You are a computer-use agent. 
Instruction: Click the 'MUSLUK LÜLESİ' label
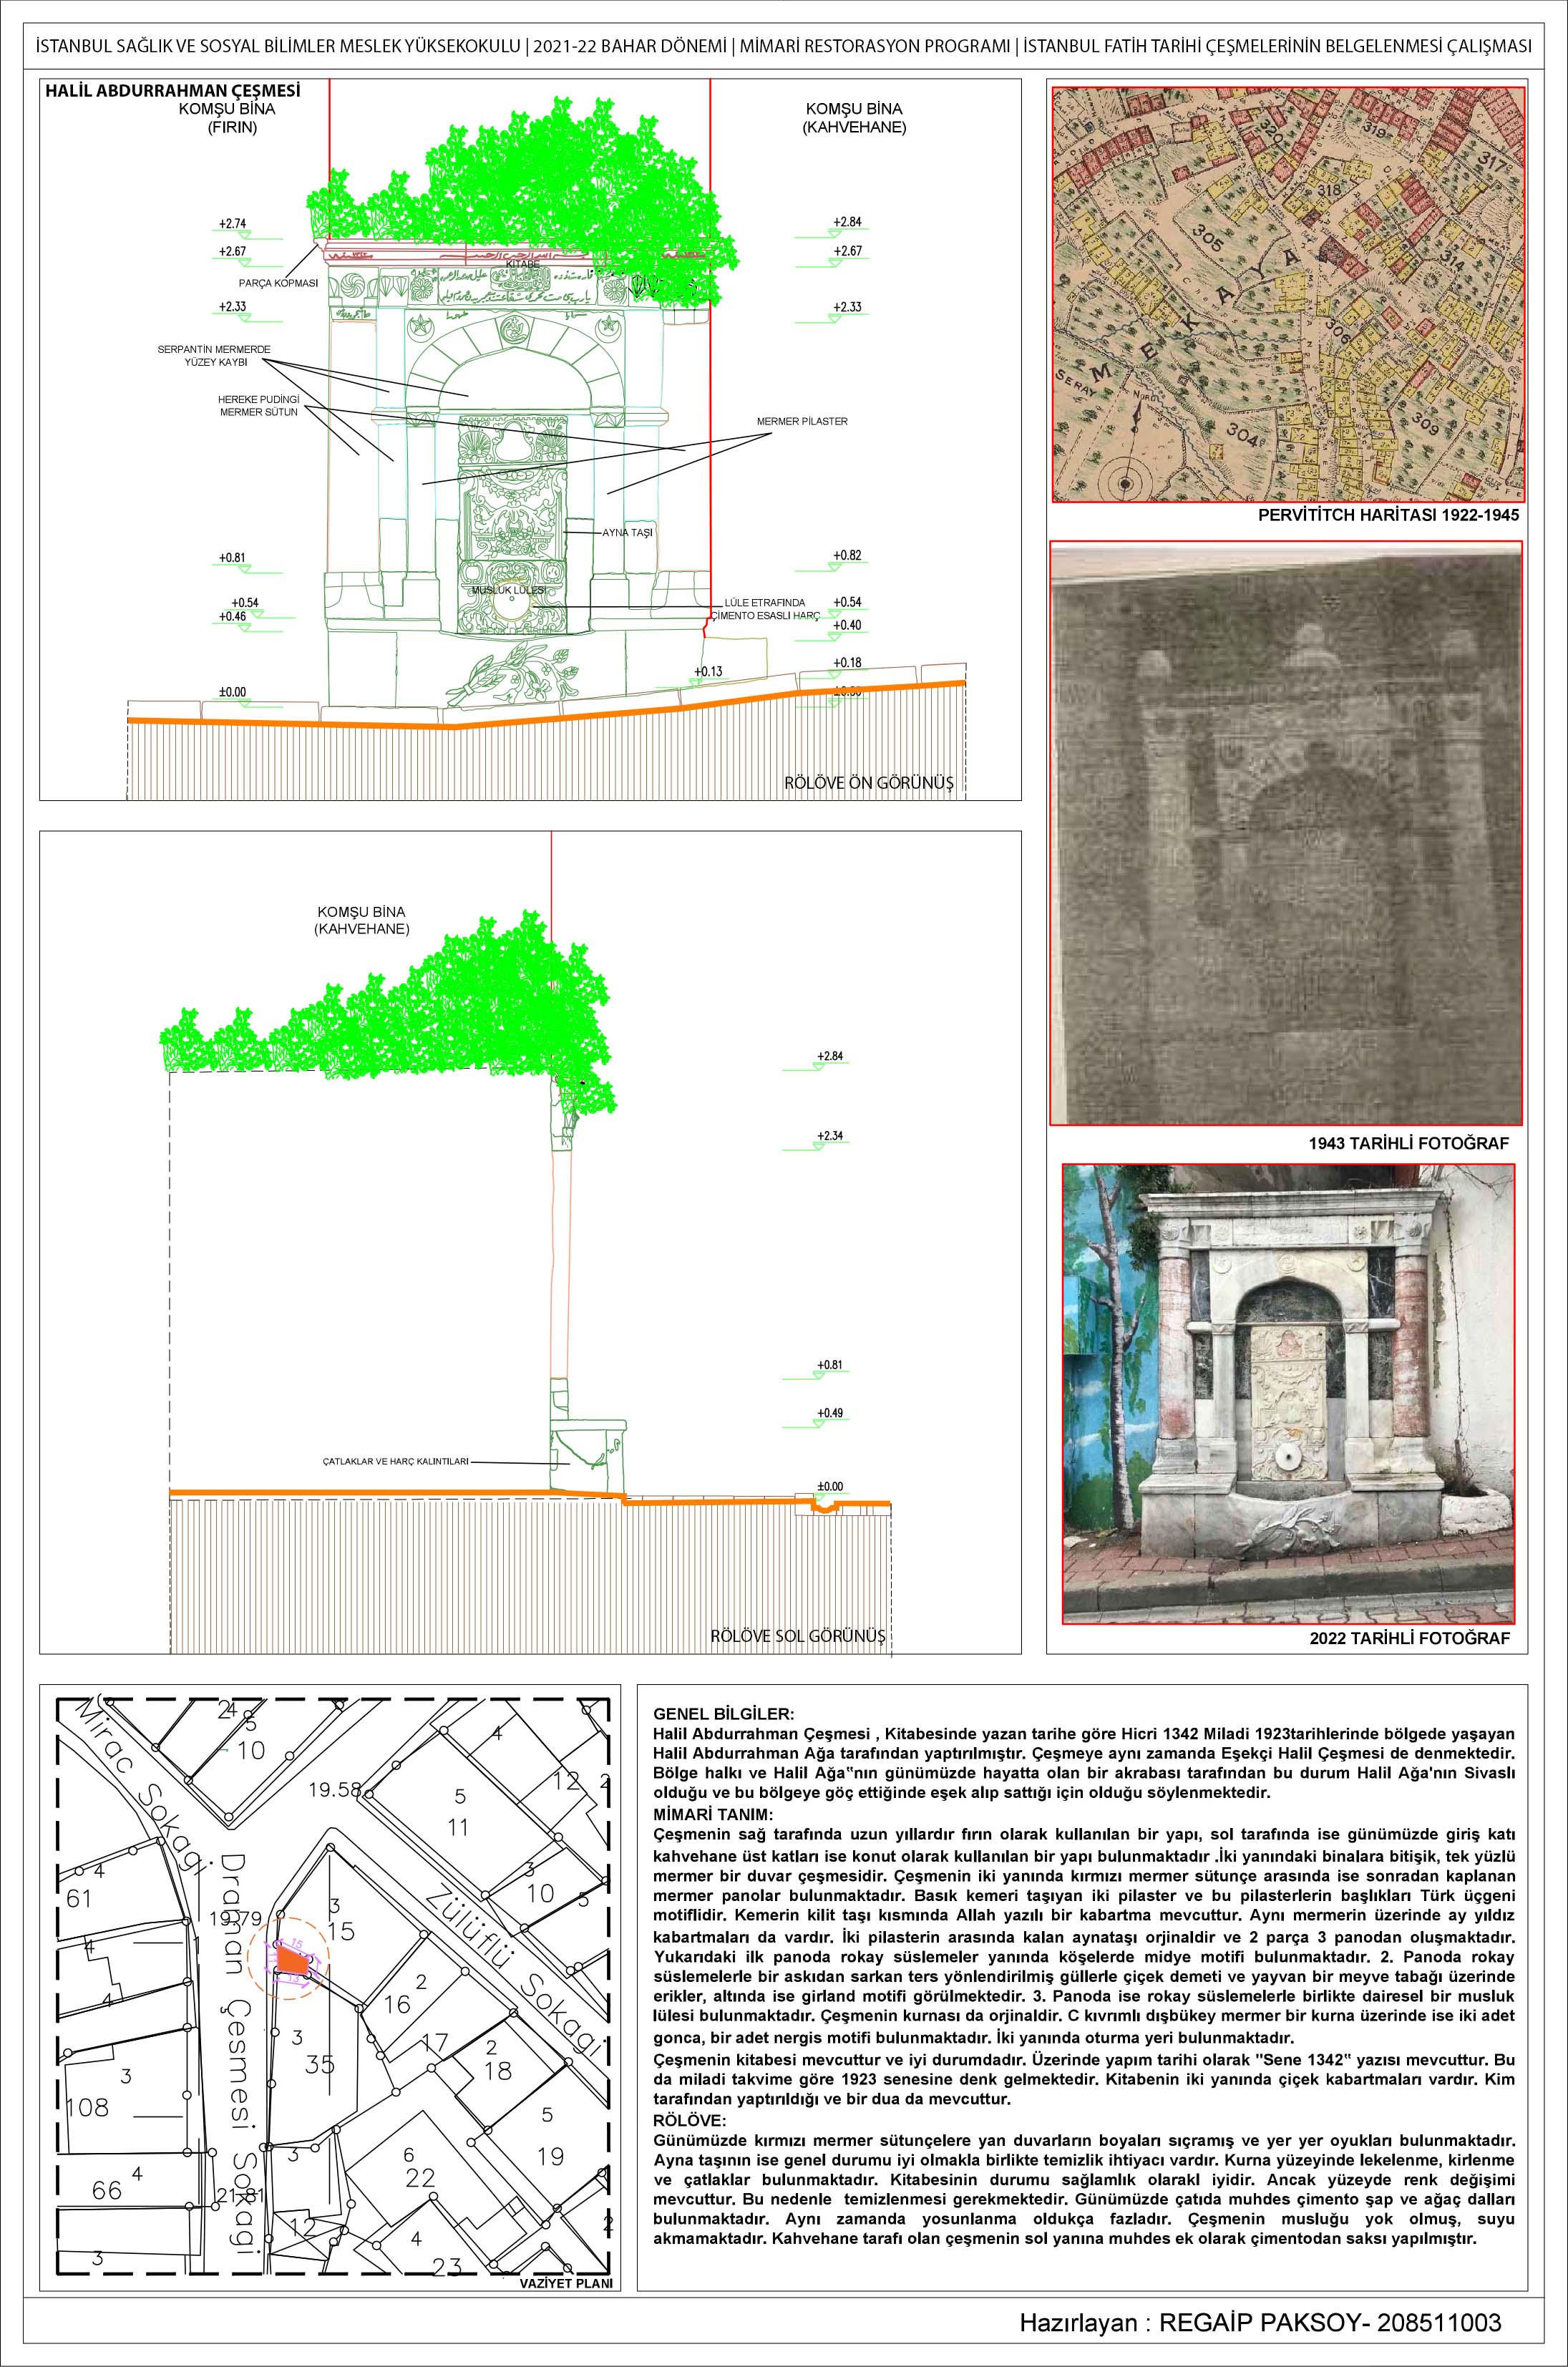tap(509, 591)
